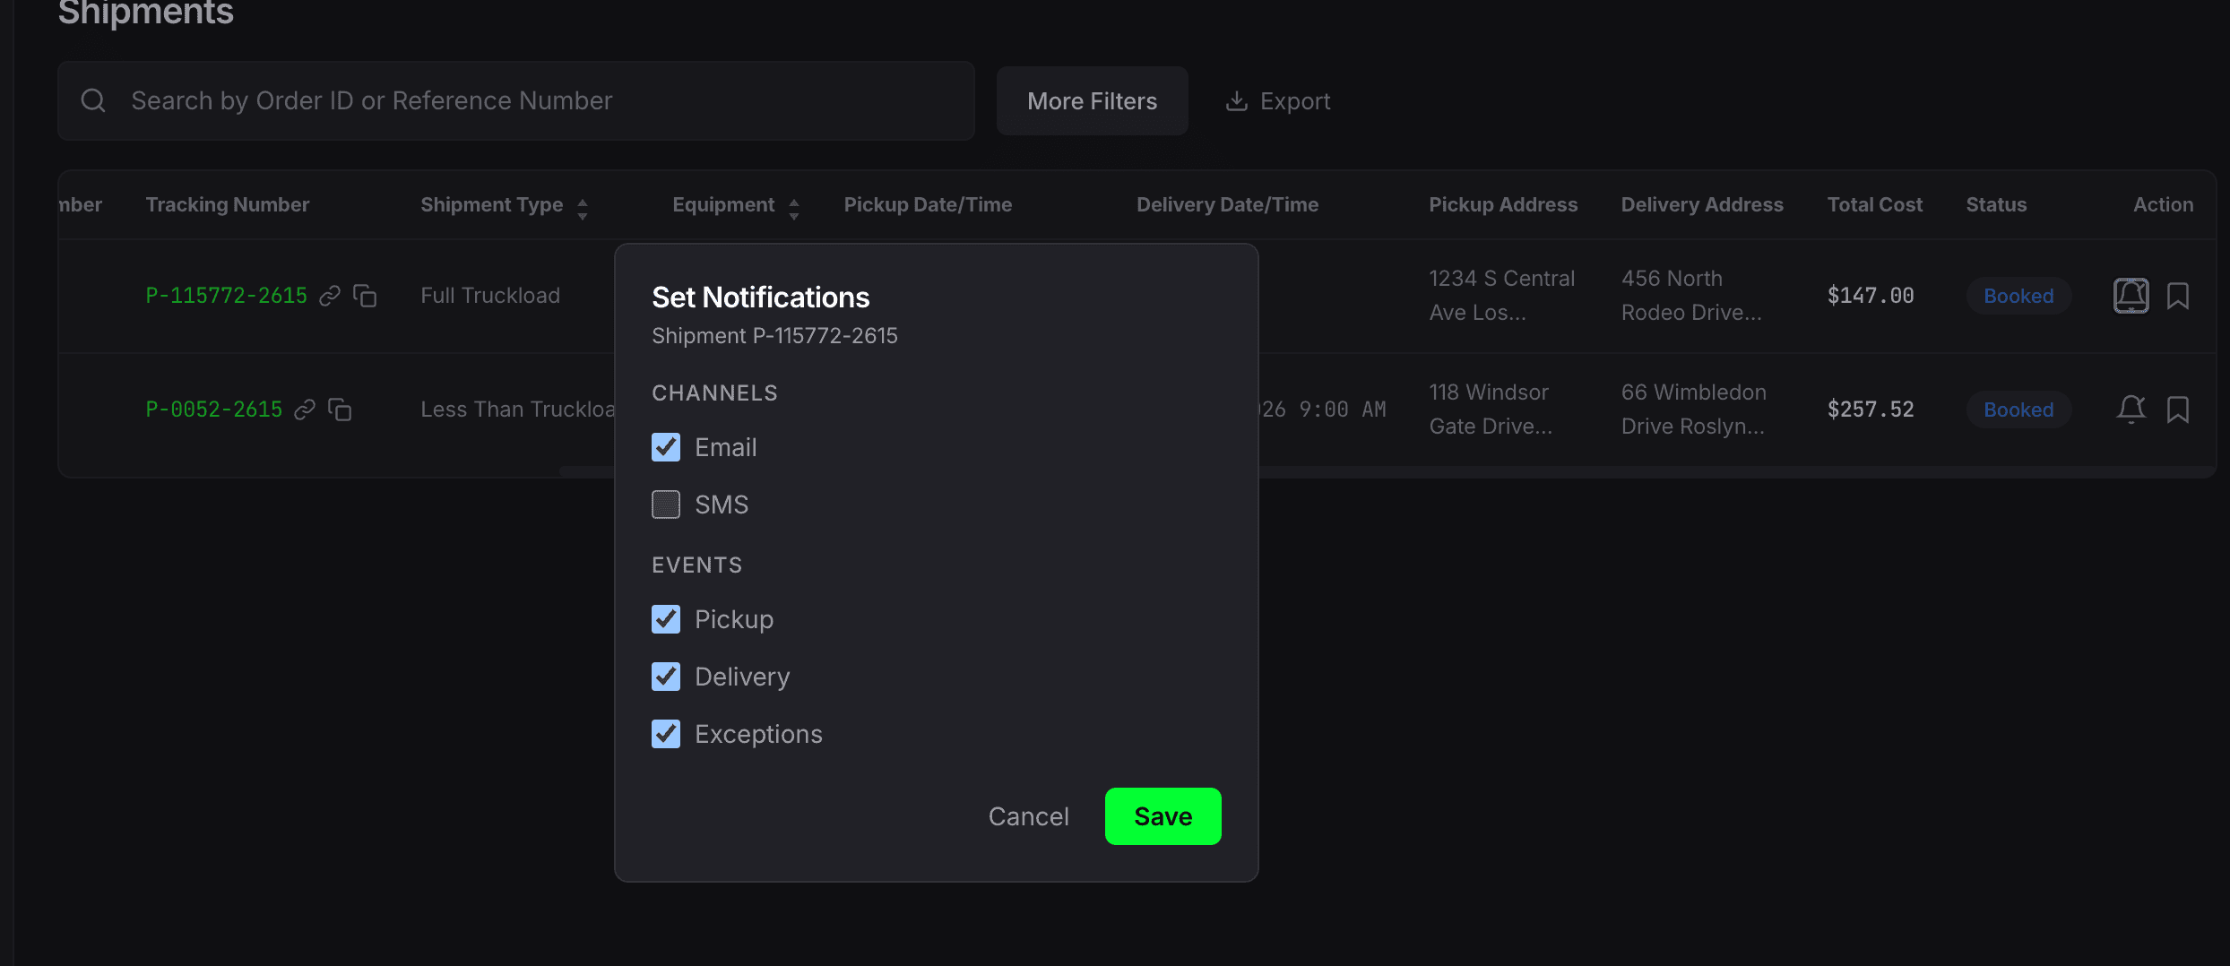
Task: Click the link icon beside P-0052-2615
Action: [x=305, y=410]
